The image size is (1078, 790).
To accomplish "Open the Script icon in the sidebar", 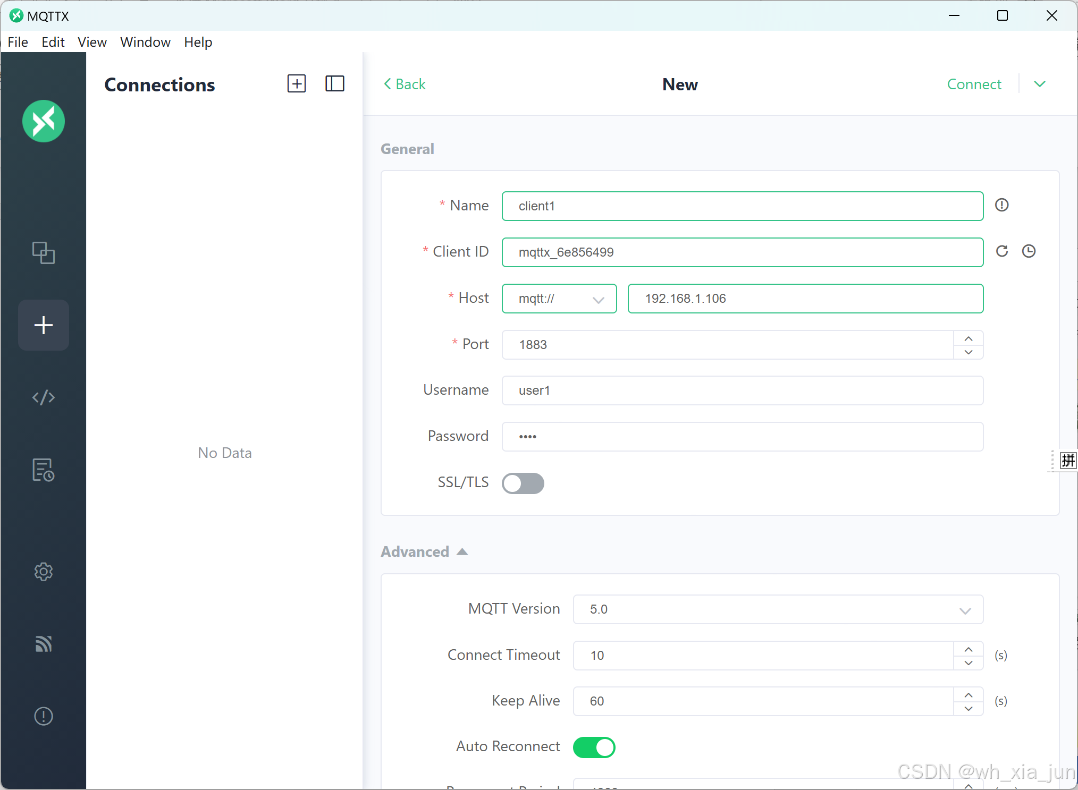I will coord(43,397).
